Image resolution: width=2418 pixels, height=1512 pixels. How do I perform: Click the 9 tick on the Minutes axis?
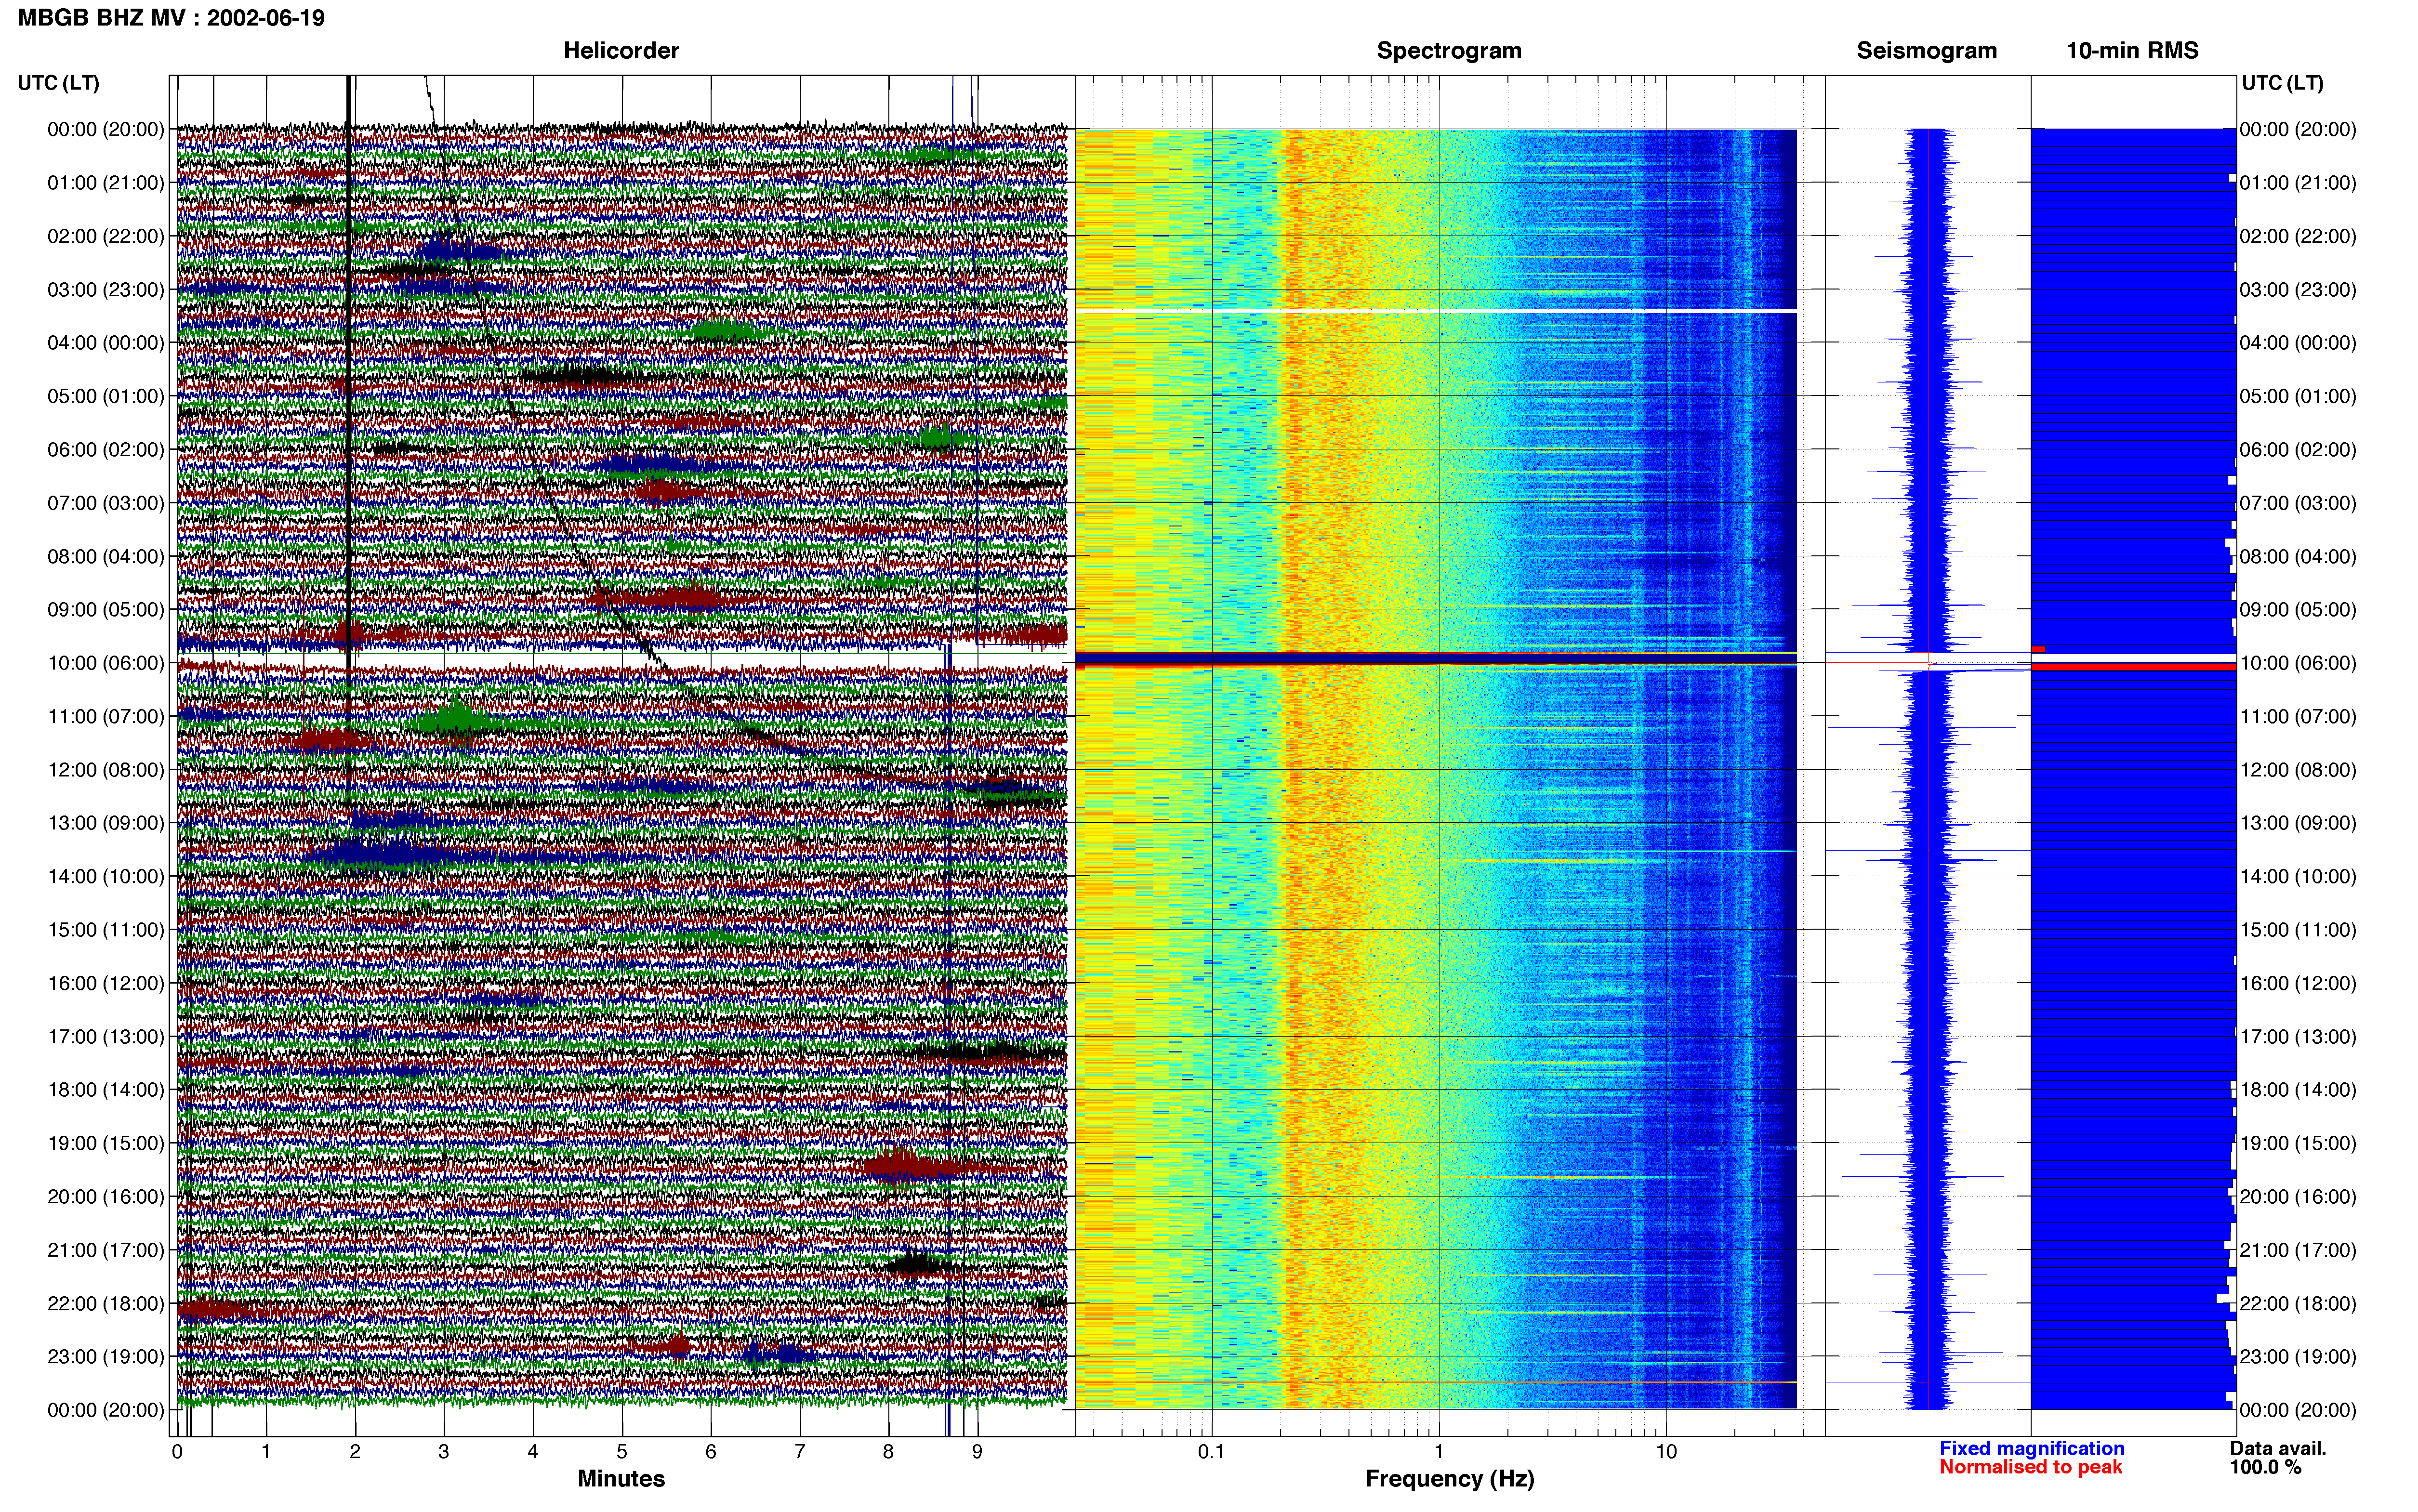point(977,1451)
